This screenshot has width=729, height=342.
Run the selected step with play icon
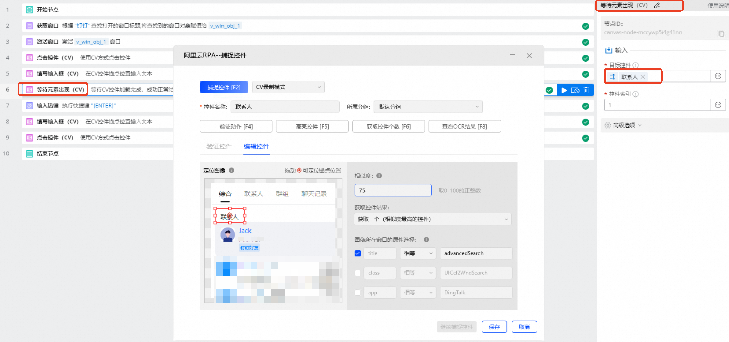pos(564,90)
